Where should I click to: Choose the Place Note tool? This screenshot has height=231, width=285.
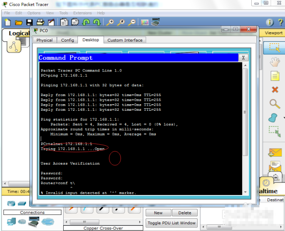tap(275, 76)
